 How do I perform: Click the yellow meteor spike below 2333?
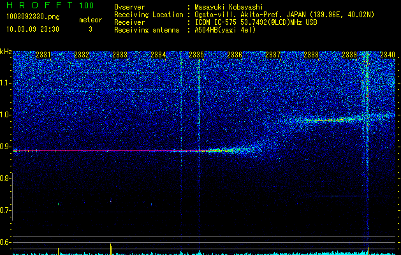(x=111, y=249)
